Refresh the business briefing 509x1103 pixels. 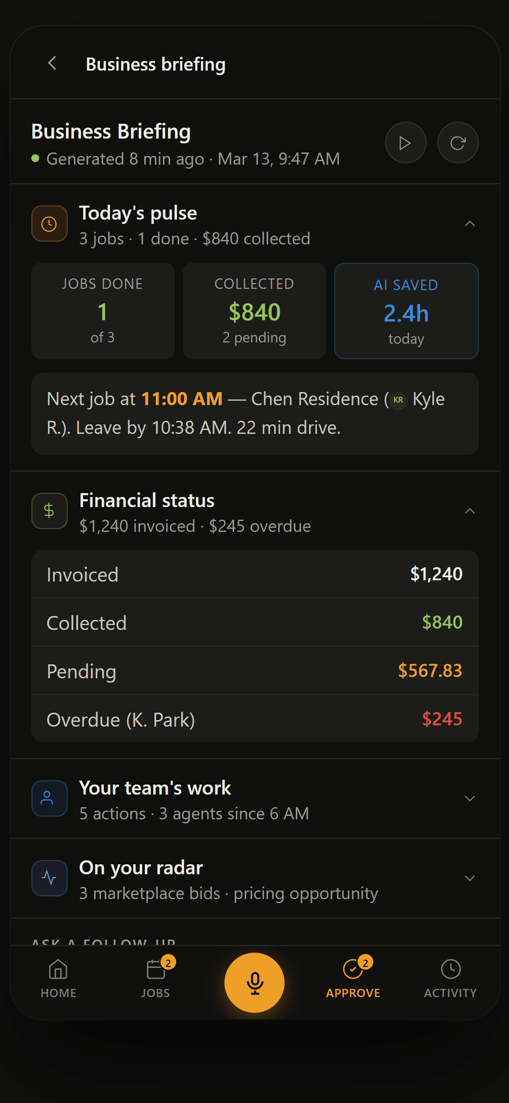(457, 143)
